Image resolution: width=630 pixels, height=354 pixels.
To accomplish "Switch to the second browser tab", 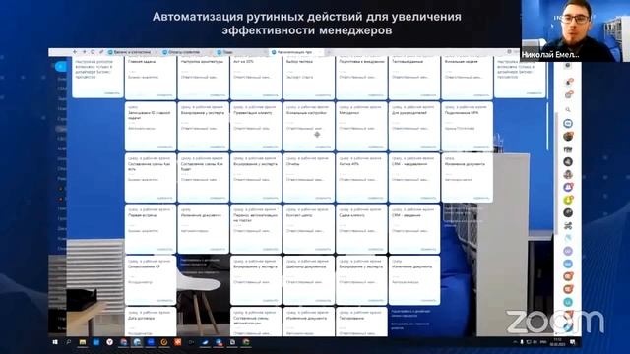I will coord(186,52).
